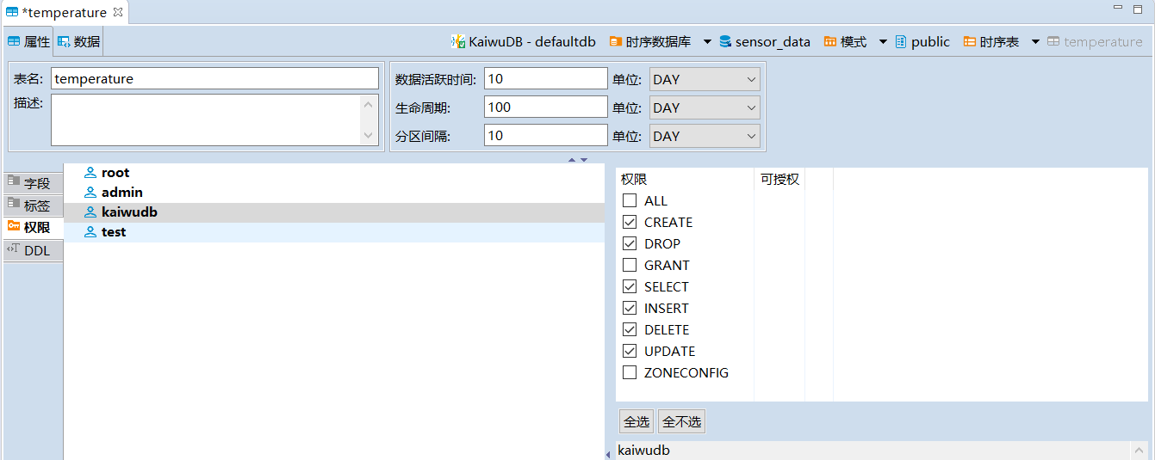The width and height of the screenshot is (1155, 460).
Task: Click the temperature table icon in breadcrumb
Action: pyautogui.click(x=1053, y=41)
